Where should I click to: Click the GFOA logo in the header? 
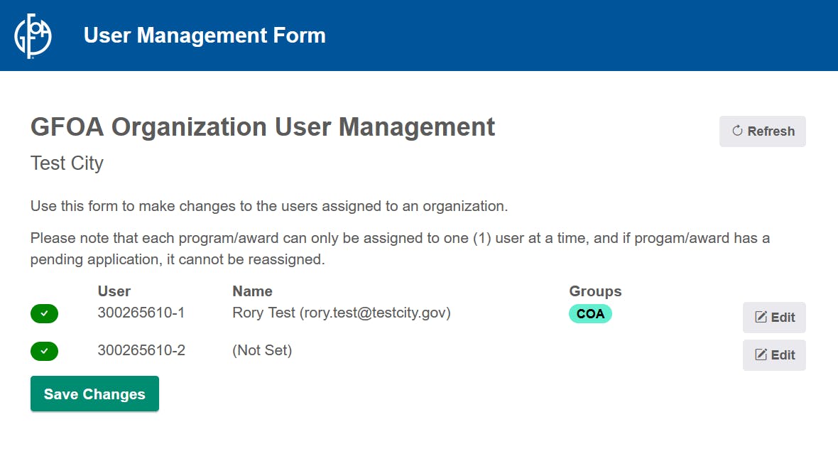[33, 36]
